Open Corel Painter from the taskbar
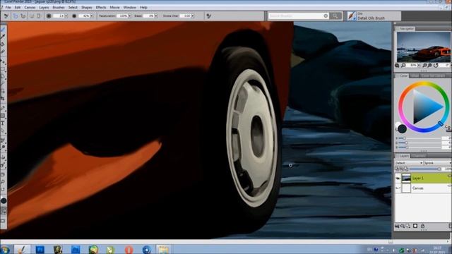Viewport: 452px width, 254px height. point(22,249)
